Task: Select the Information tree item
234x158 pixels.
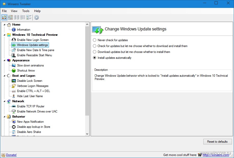Action: tap(23, 30)
